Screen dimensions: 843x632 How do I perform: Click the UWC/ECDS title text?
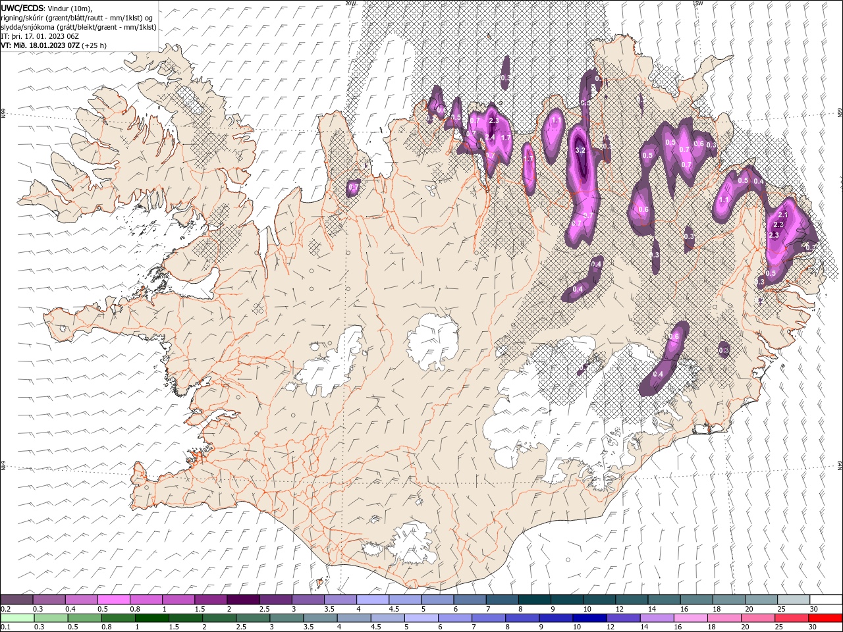(x=22, y=8)
